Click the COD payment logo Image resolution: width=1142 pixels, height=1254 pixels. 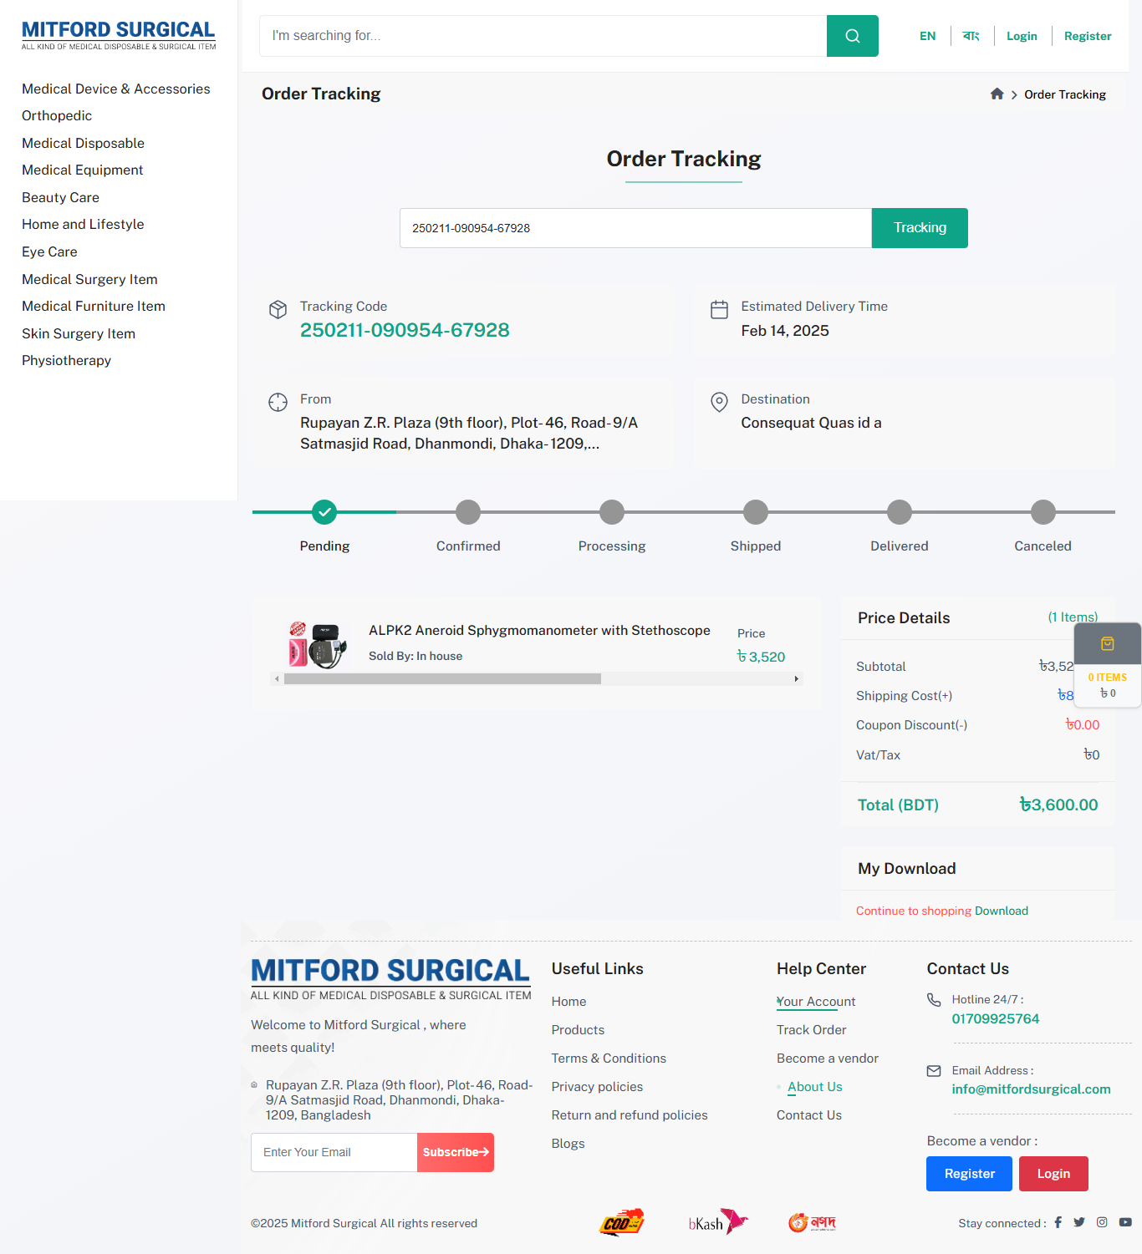(622, 1222)
